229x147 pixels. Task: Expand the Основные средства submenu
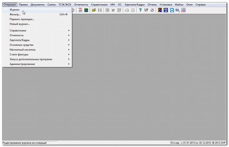point(37,45)
